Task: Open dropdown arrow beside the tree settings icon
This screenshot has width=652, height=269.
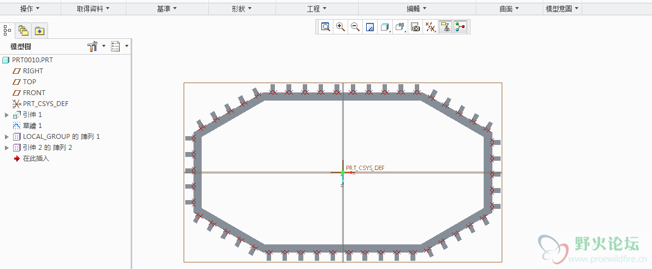Action: pos(104,46)
